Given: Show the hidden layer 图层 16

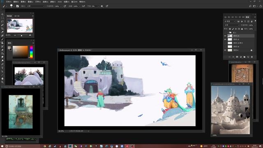Looking at the screenshot, I should 225,46.
